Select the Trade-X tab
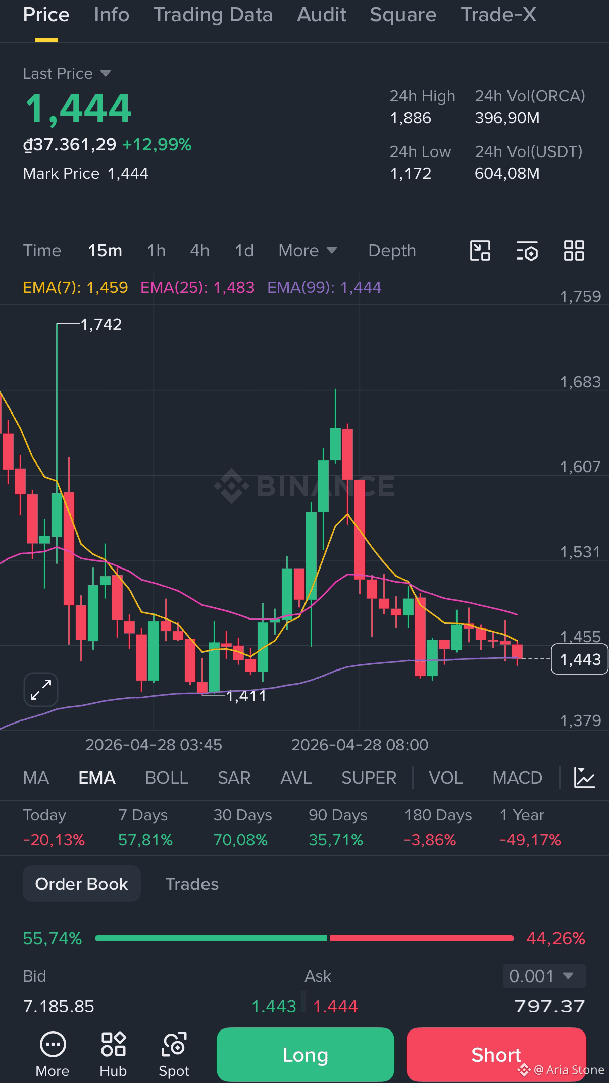This screenshot has height=1083, width=609. (x=499, y=15)
